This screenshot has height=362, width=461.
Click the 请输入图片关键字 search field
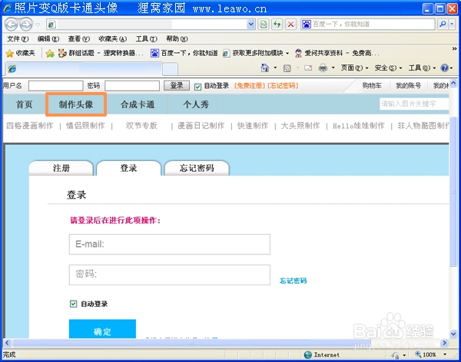(414, 104)
